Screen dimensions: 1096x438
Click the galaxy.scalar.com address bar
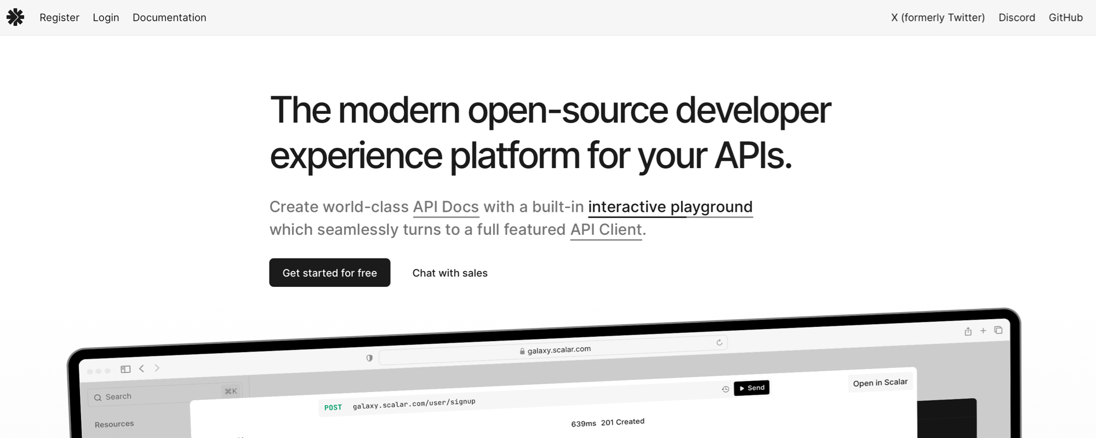pyautogui.click(x=553, y=350)
